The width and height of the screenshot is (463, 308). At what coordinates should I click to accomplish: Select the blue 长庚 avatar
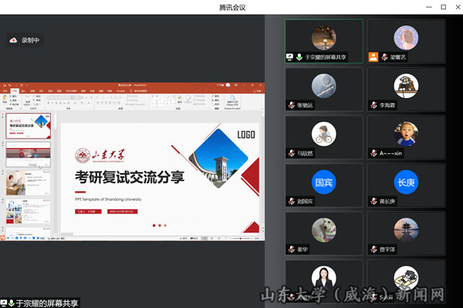coord(406,182)
